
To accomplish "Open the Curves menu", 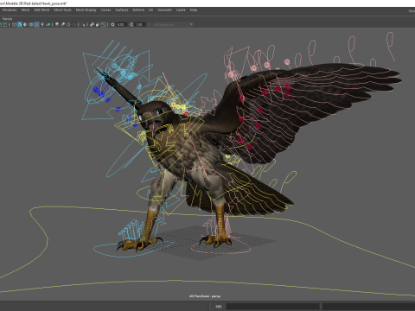I will [105, 10].
